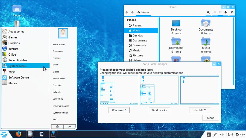Open the Accessories menu category
Screen dimensions: 246x138
[x=26, y=31]
